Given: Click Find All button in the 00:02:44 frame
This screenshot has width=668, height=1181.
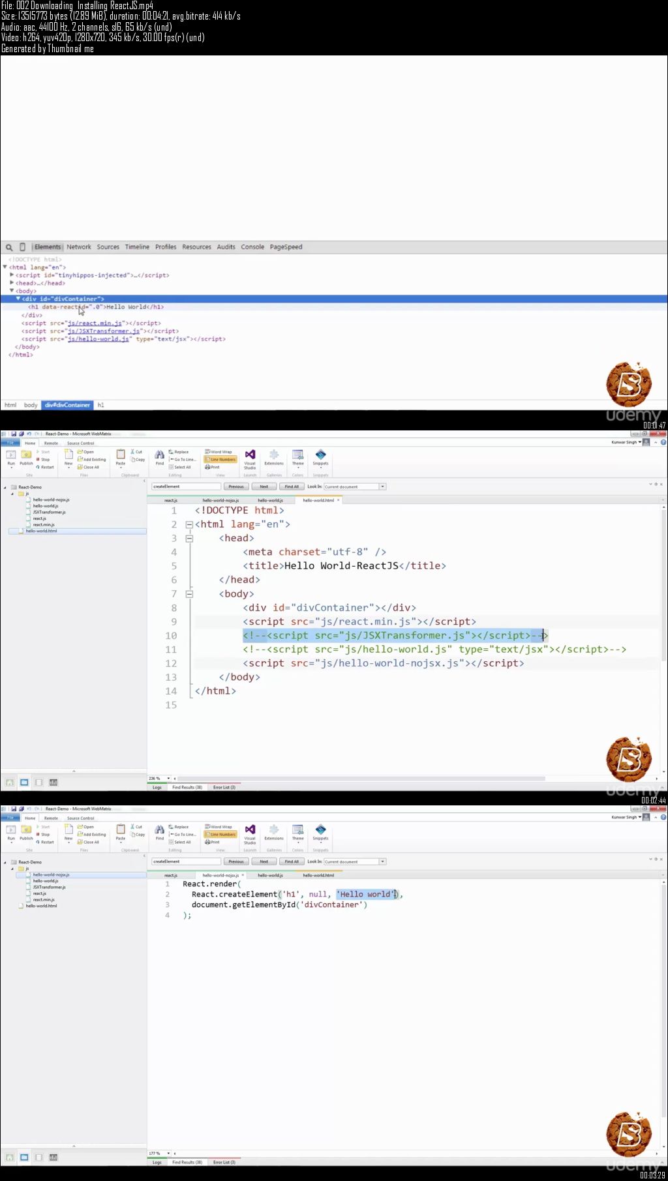Looking at the screenshot, I should click(292, 486).
